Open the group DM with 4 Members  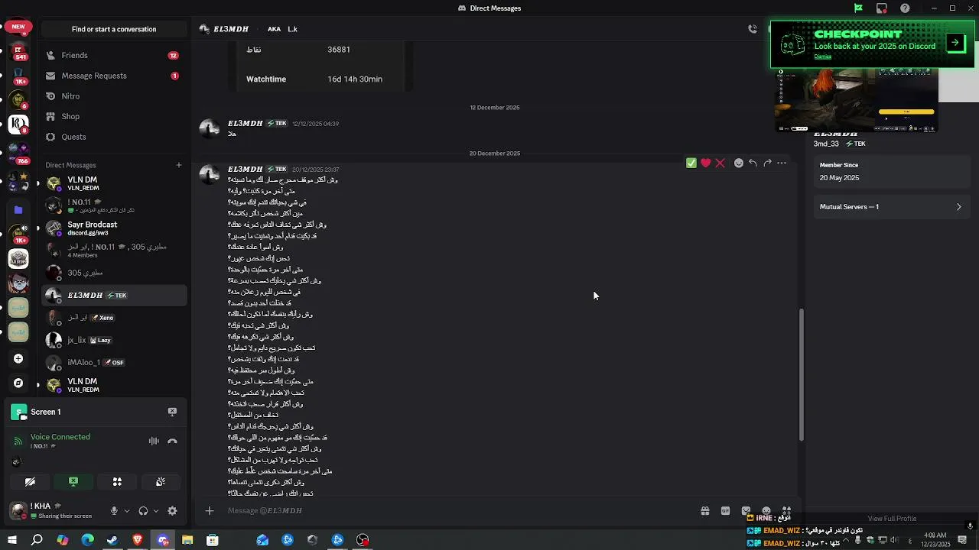(x=114, y=250)
